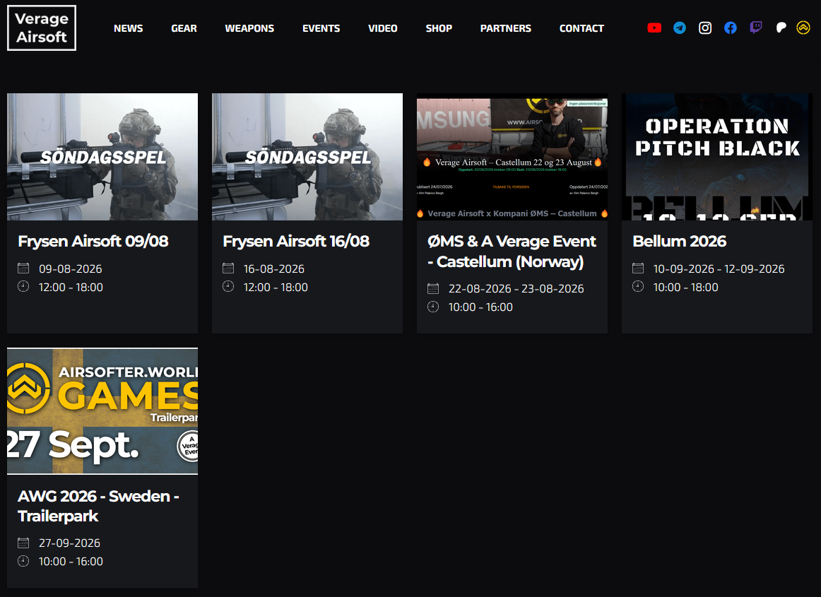The image size is (821, 597).
Task: Click the date range 10-09-2026 - 12-09-2026
Action: pyautogui.click(x=719, y=268)
